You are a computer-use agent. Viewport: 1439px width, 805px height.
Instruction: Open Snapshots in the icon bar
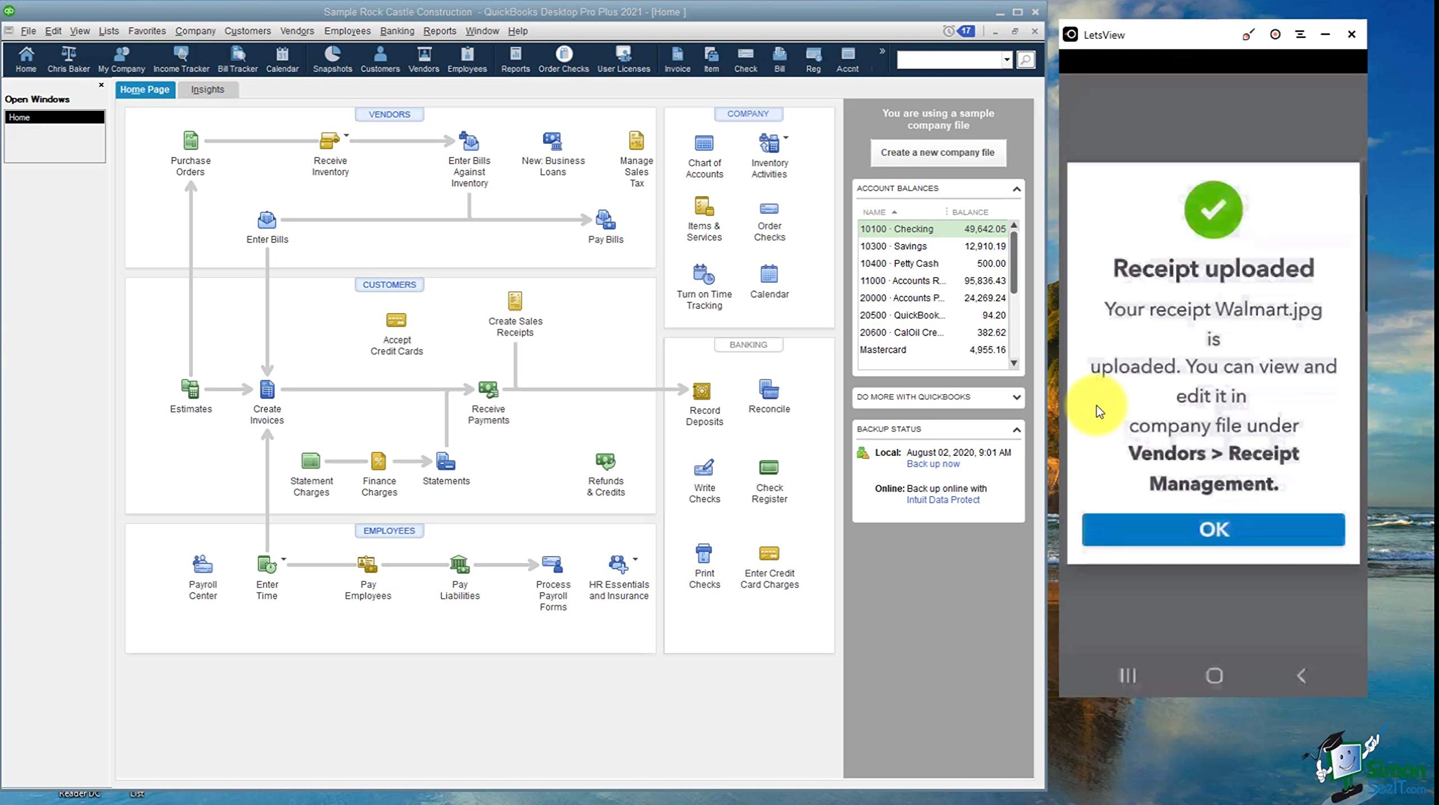coord(332,59)
